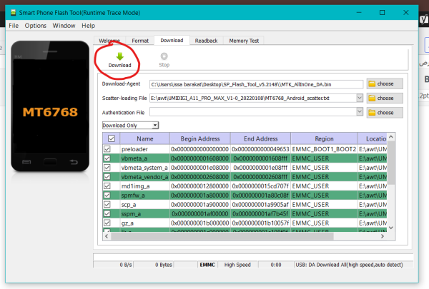Uncheck the vbmeta_vendor_a partition checkbox
The height and width of the screenshot is (289, 429).
[107, 177]
